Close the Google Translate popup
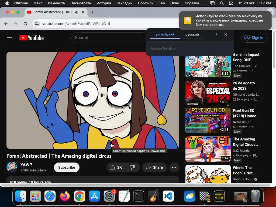 coord(226,34)
